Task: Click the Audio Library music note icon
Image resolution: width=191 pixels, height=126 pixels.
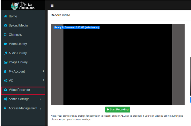Action: (x=5, y=53)
